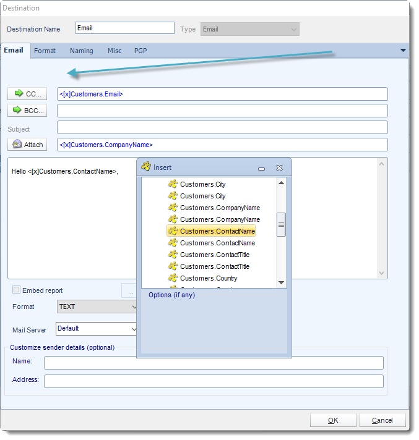Switch to the Format tab

45,51
